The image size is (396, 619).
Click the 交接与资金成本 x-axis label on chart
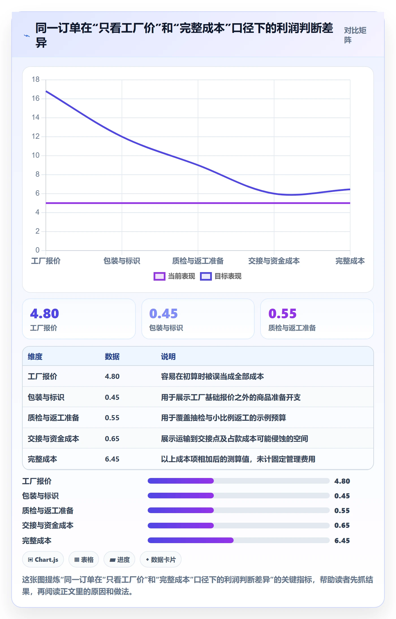pos(274,261)
